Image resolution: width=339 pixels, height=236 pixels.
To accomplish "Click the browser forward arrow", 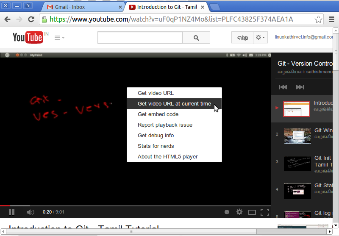I will click(19, 19).
